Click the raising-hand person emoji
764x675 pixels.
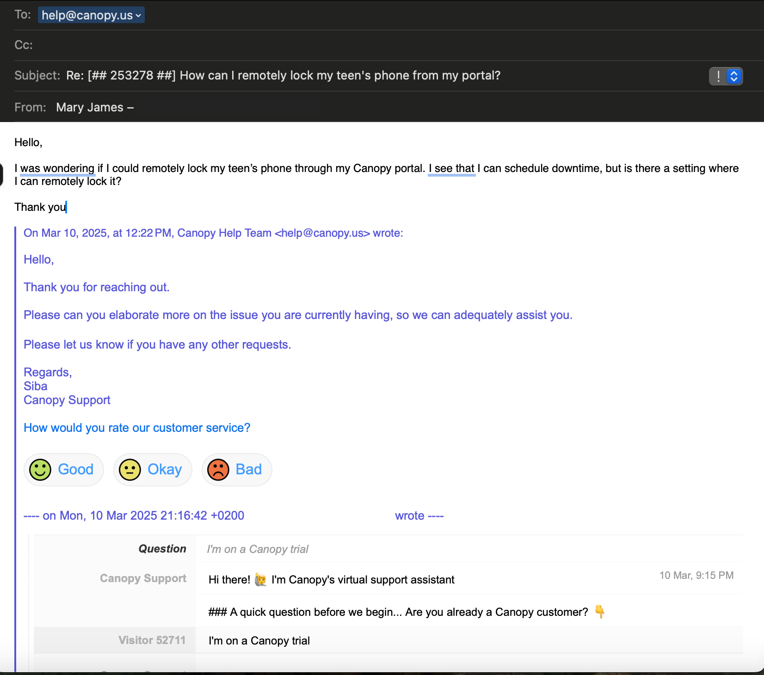pyautogui.click(x=261, y=580)
